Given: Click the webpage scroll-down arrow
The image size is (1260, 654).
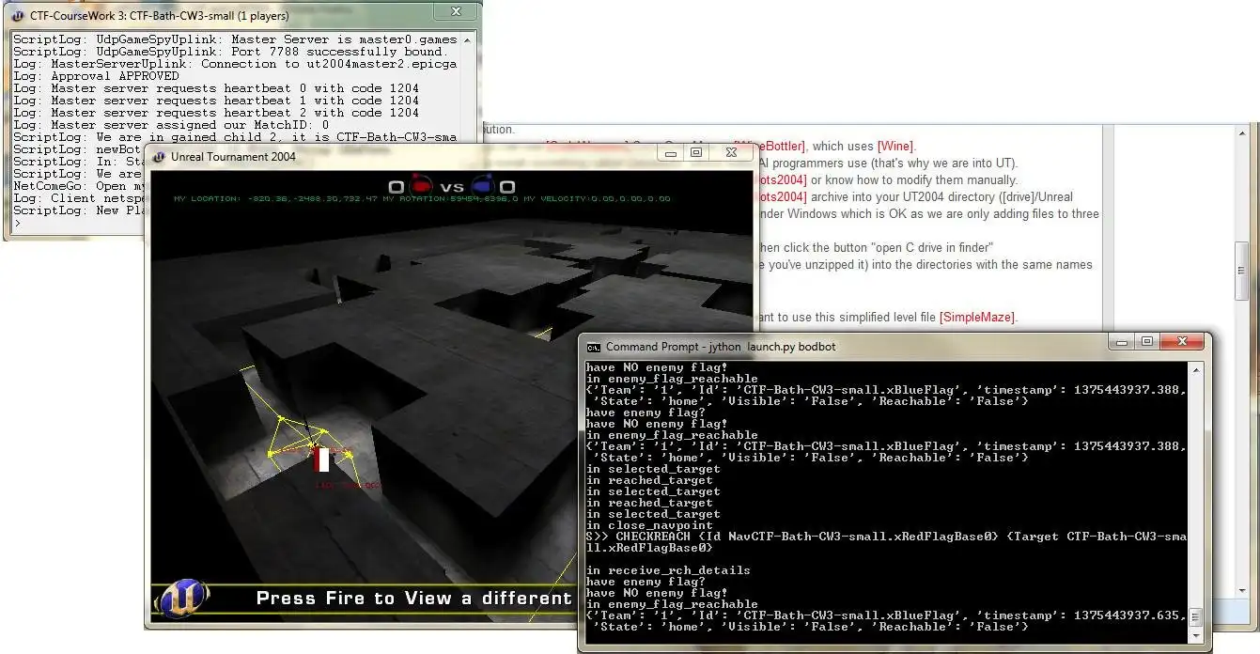Looking at the screenshot, I should 1241,591.
